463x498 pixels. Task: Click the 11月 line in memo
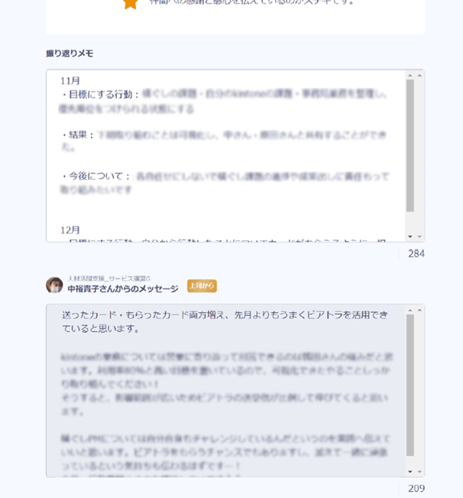point(70,80)
